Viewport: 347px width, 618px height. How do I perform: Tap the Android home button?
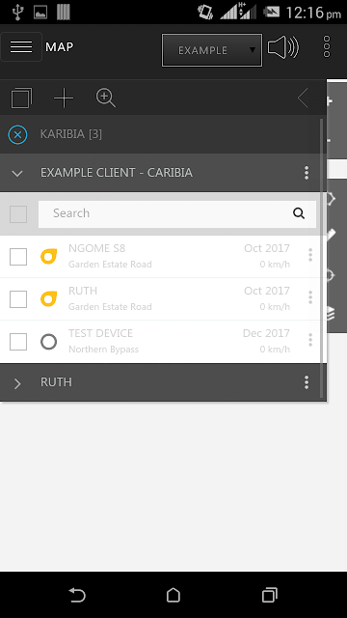point(173,595)
